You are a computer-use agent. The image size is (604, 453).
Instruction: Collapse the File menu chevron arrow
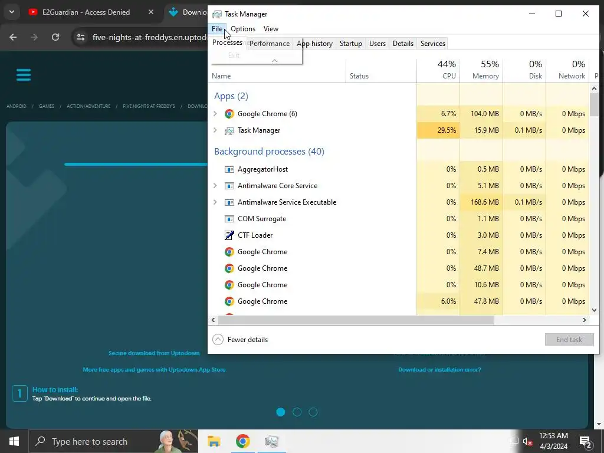(x=274, y=61)
